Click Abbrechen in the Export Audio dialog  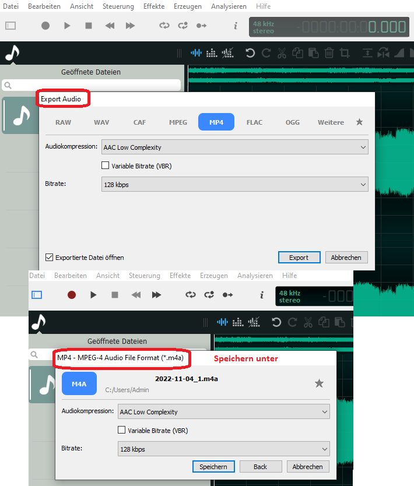pos(346,257)
